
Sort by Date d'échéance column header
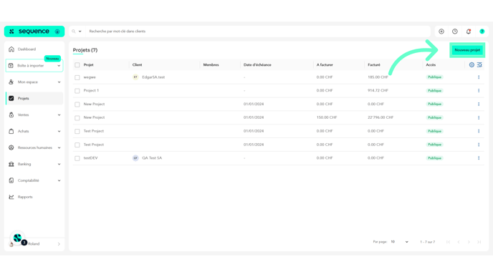pyautogui.click(x=257, y=64)
